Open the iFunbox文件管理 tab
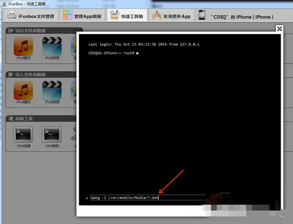Screen dimensions: 293x224 click(30, 15)
